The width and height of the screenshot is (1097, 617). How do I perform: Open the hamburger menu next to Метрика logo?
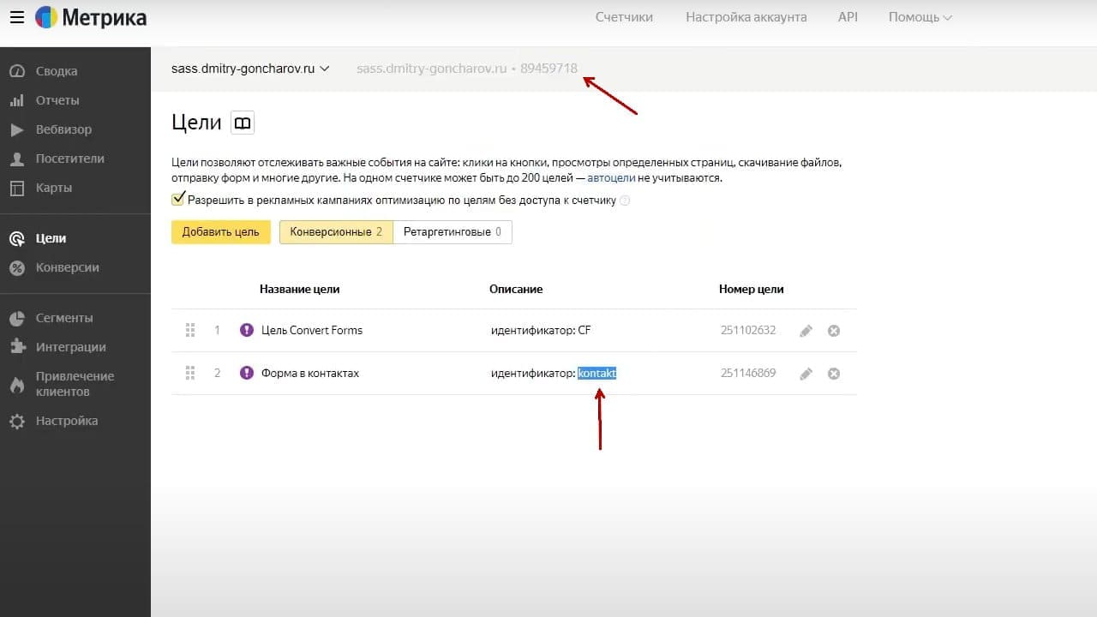(17, 18)
